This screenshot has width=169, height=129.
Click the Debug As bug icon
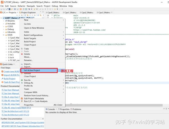click(22, 83)
